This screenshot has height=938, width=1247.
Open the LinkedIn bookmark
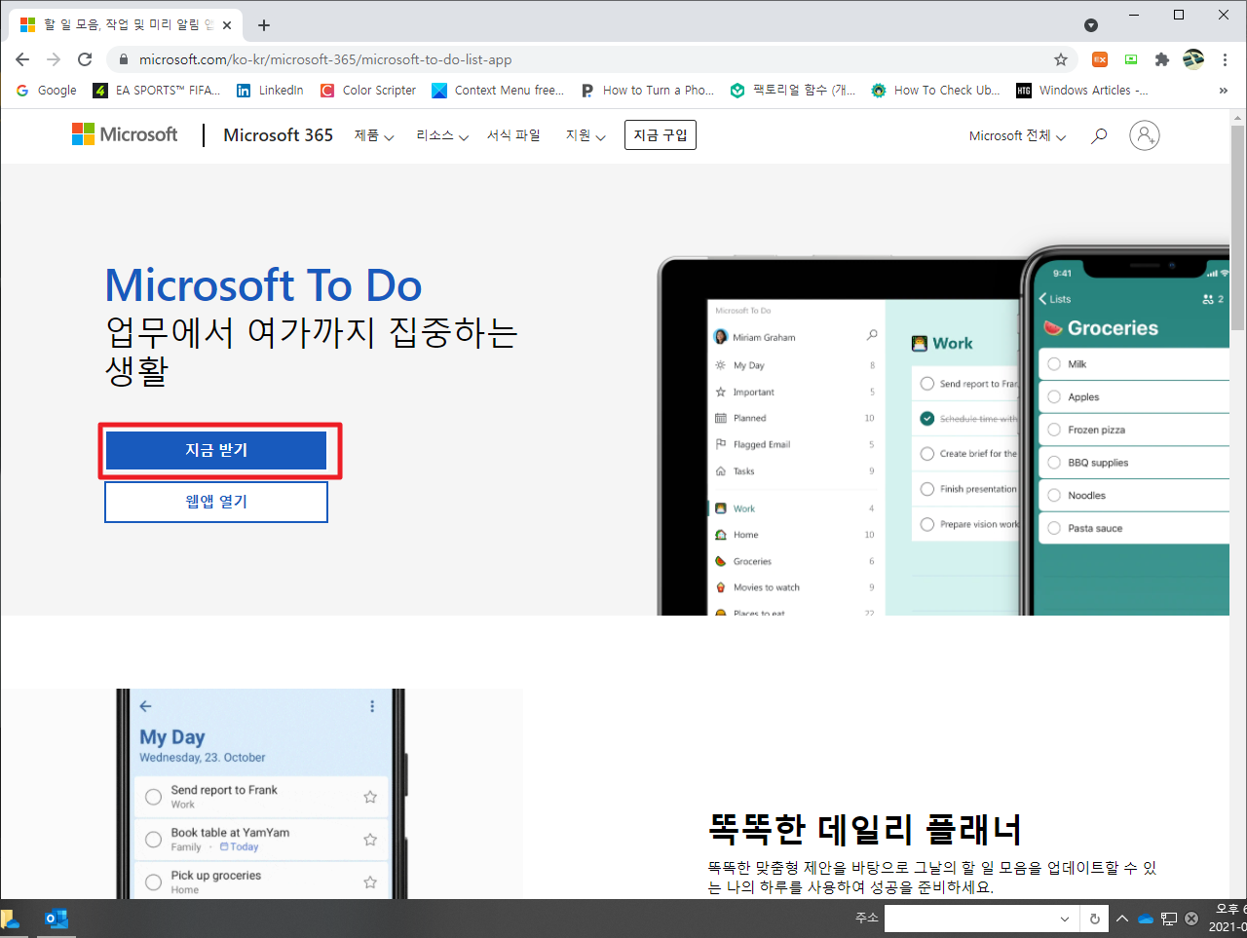pos(270,91)
